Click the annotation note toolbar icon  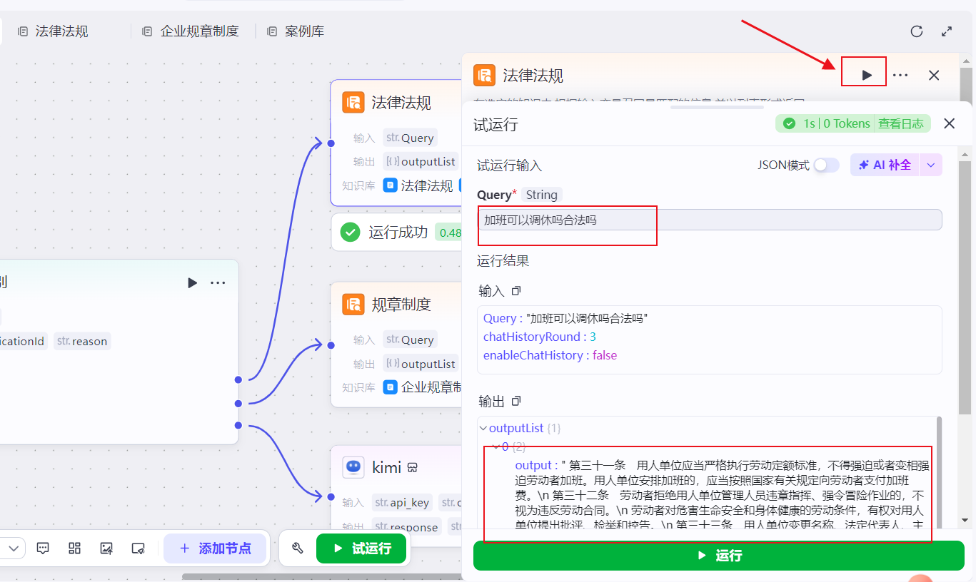pos(139,548)
